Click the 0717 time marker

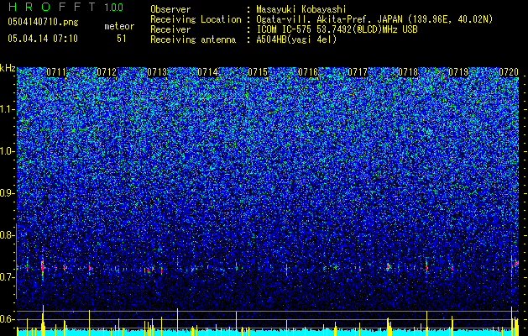click(358, 72)
